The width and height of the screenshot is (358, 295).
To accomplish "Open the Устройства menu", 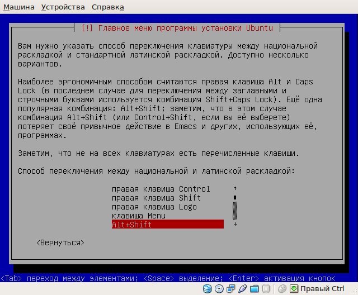I will (63, 7).
